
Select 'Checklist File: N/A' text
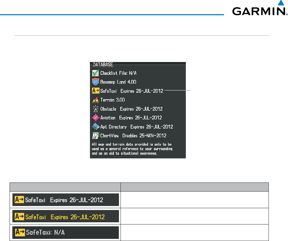point(118,73)
